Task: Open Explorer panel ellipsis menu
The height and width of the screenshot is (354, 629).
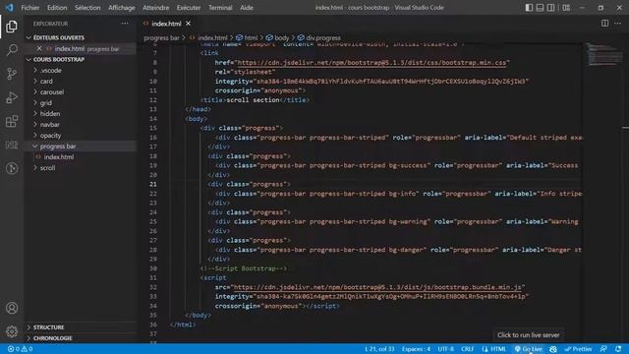Action: [x=125, y=24]
